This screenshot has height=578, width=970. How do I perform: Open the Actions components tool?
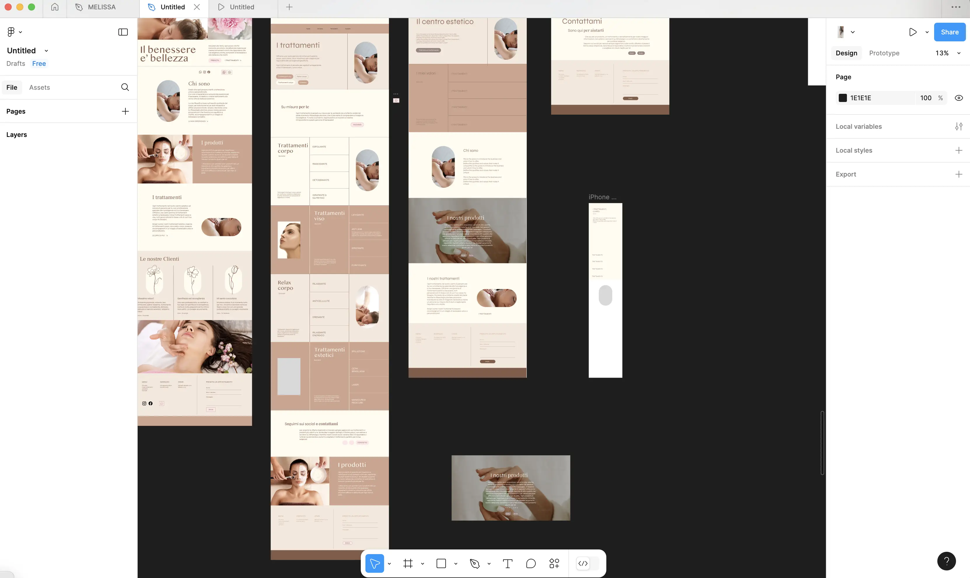(x=554, y=563)
